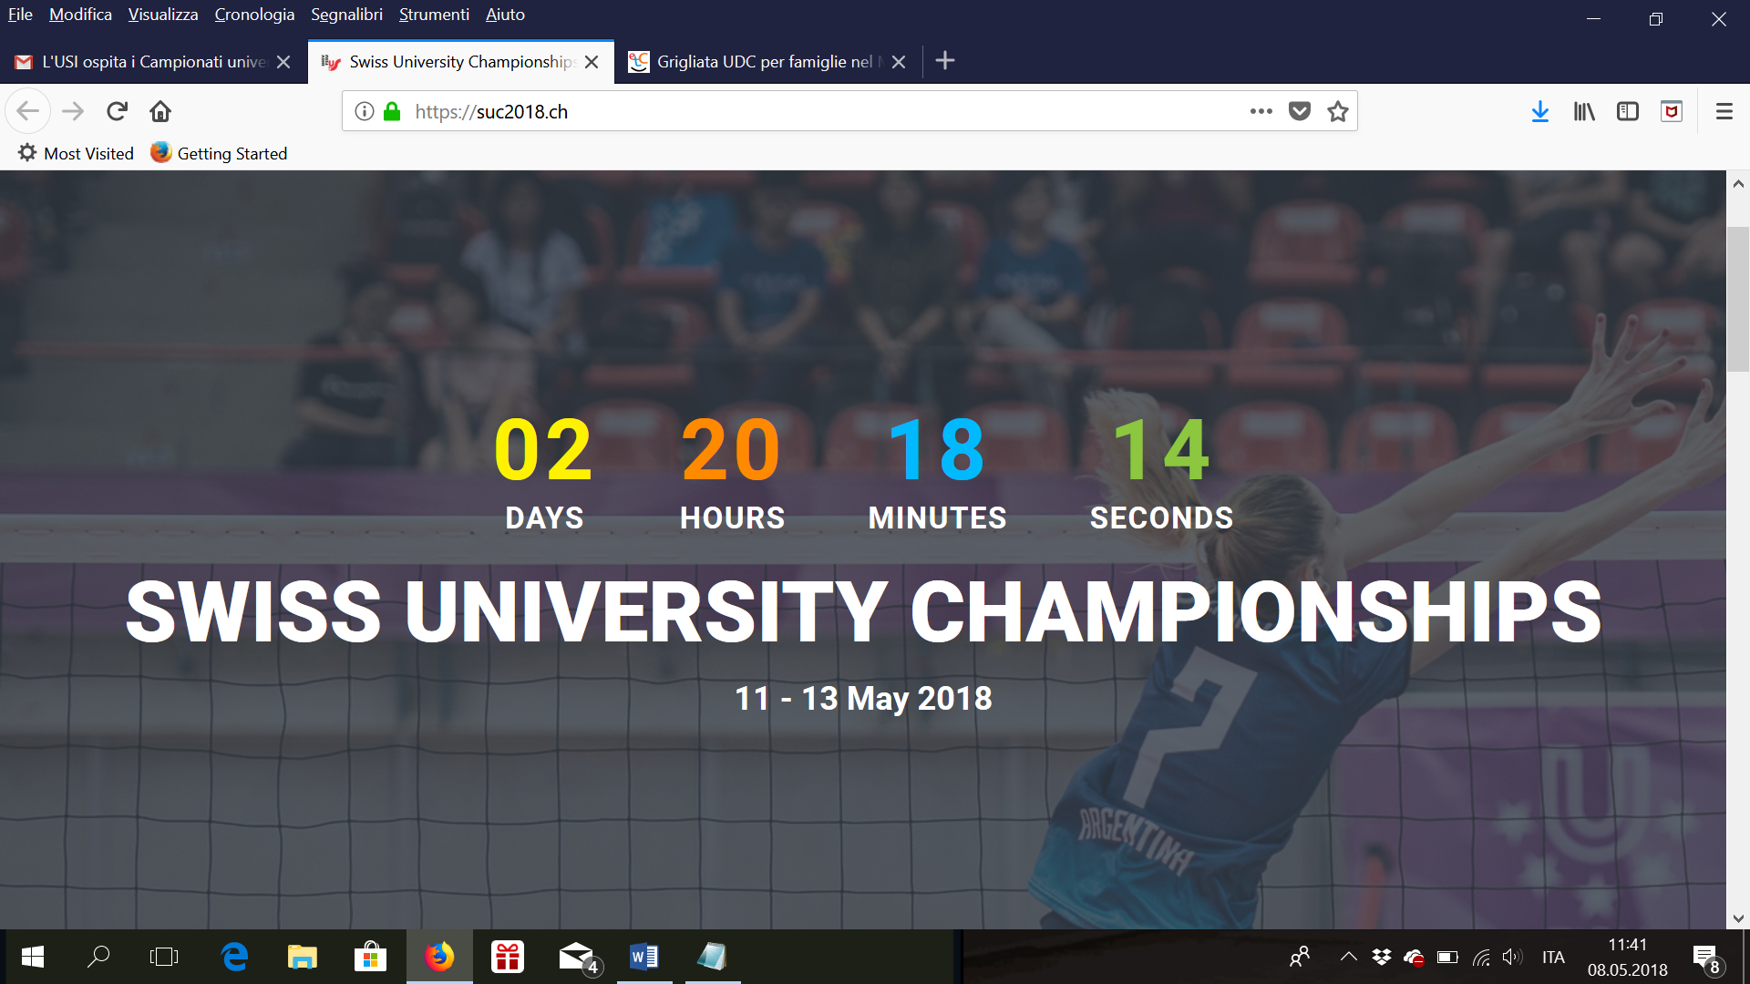Close the L'USI ospita i Campionati tab
Viewport: 1750px width, 984px height.
tap(283, 62)
